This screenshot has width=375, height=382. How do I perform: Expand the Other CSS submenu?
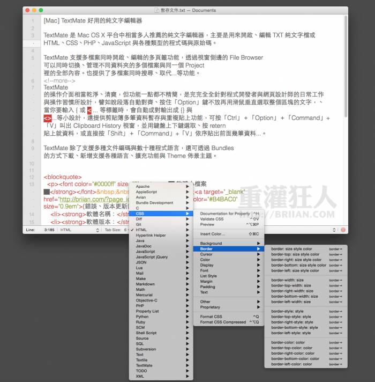pyautogui.click(x=229, y=302)
